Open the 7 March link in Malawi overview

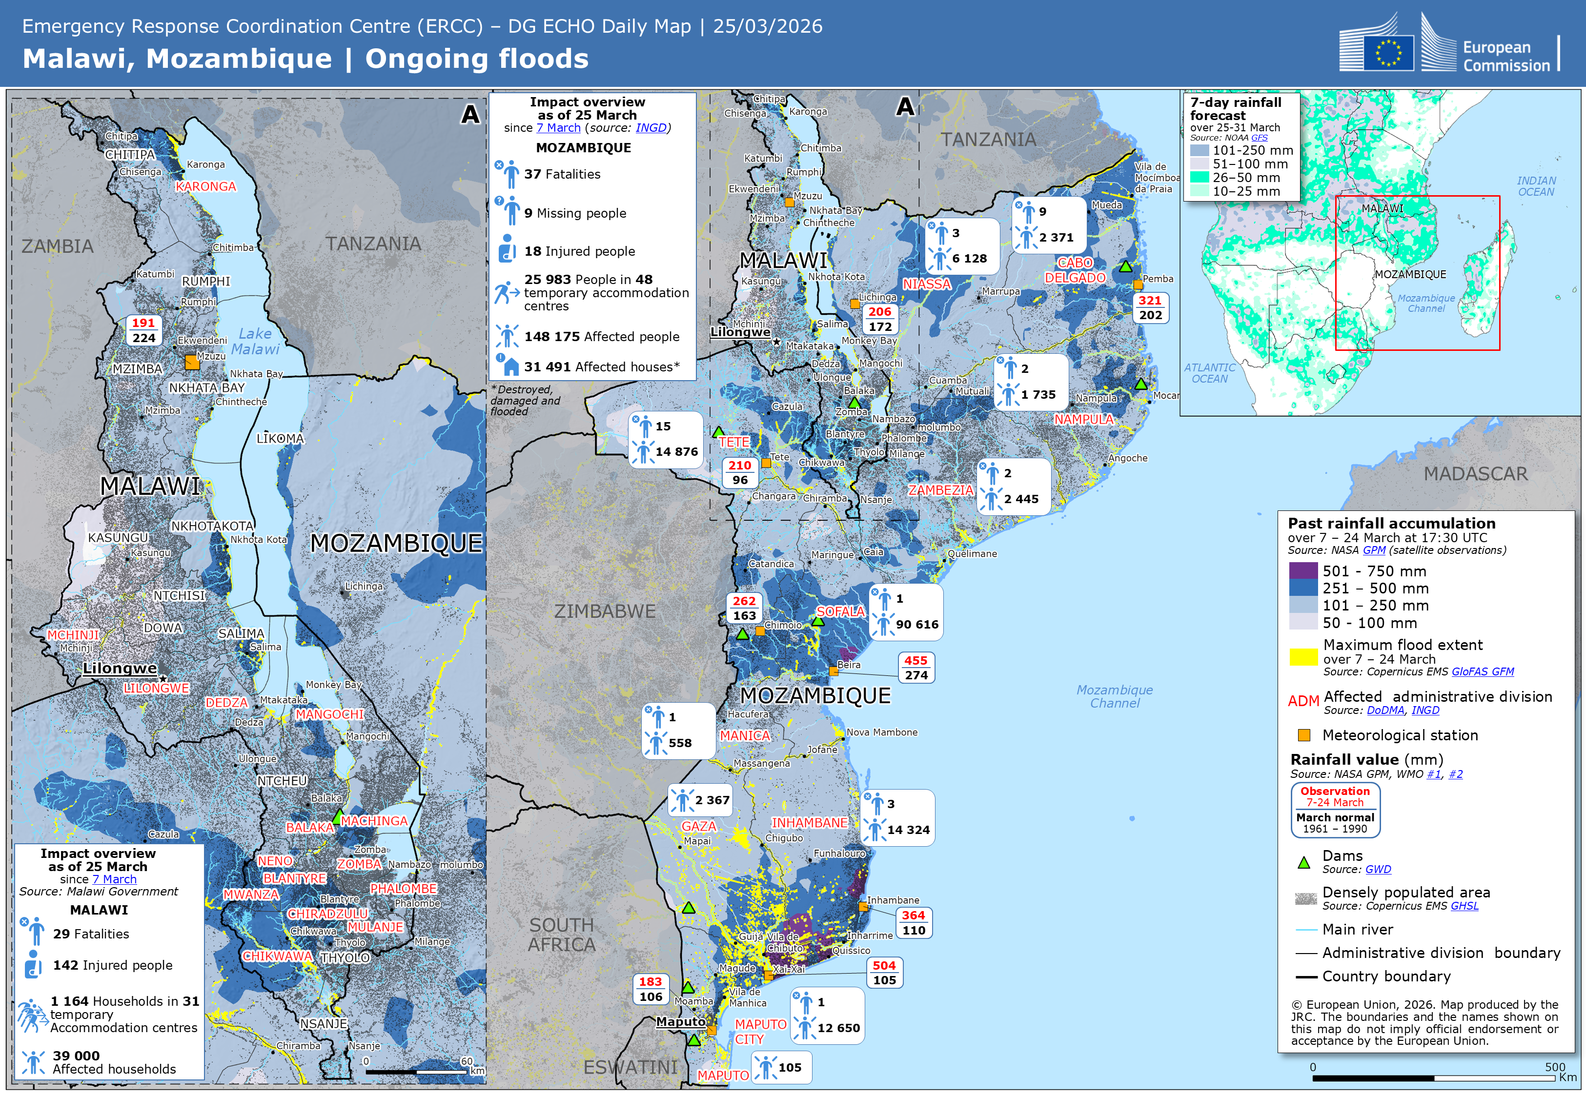point(114,880)
